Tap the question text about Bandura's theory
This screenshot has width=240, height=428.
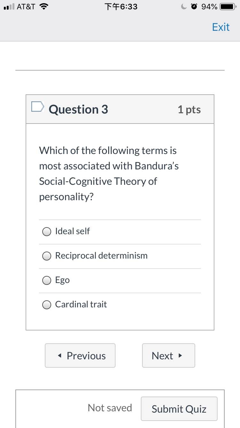[x=109, y=174]
